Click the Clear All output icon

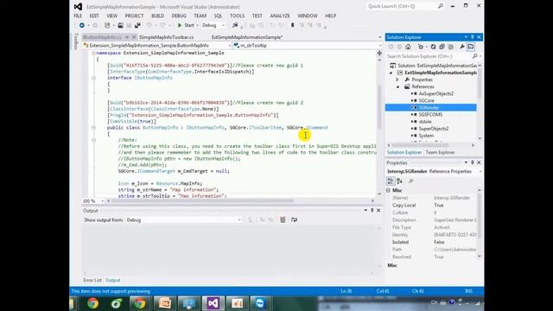click(x=283, y=220)
